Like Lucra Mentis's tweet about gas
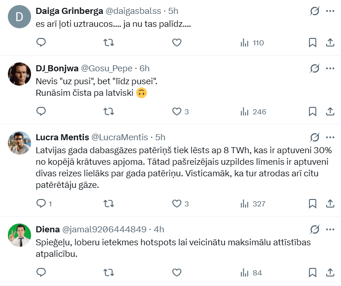The image size is (341, 286). coord(177,203)
